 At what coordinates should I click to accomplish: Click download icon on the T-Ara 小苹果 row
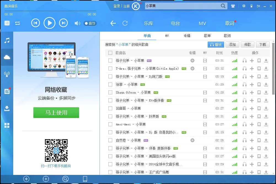[266, 68]
